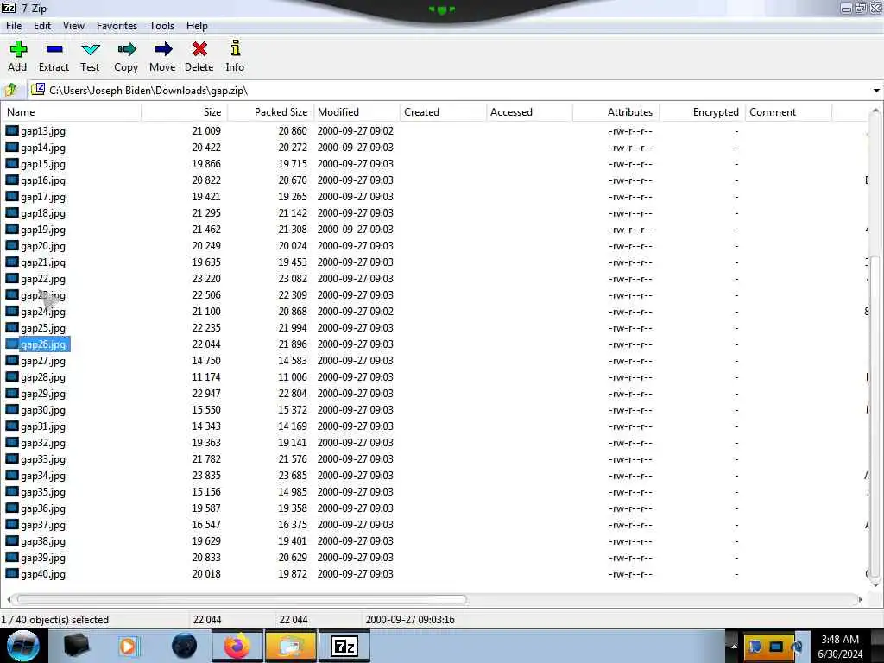Select file gap16.jpg
The image size is (884, 663).
click(x=43, y=180)
